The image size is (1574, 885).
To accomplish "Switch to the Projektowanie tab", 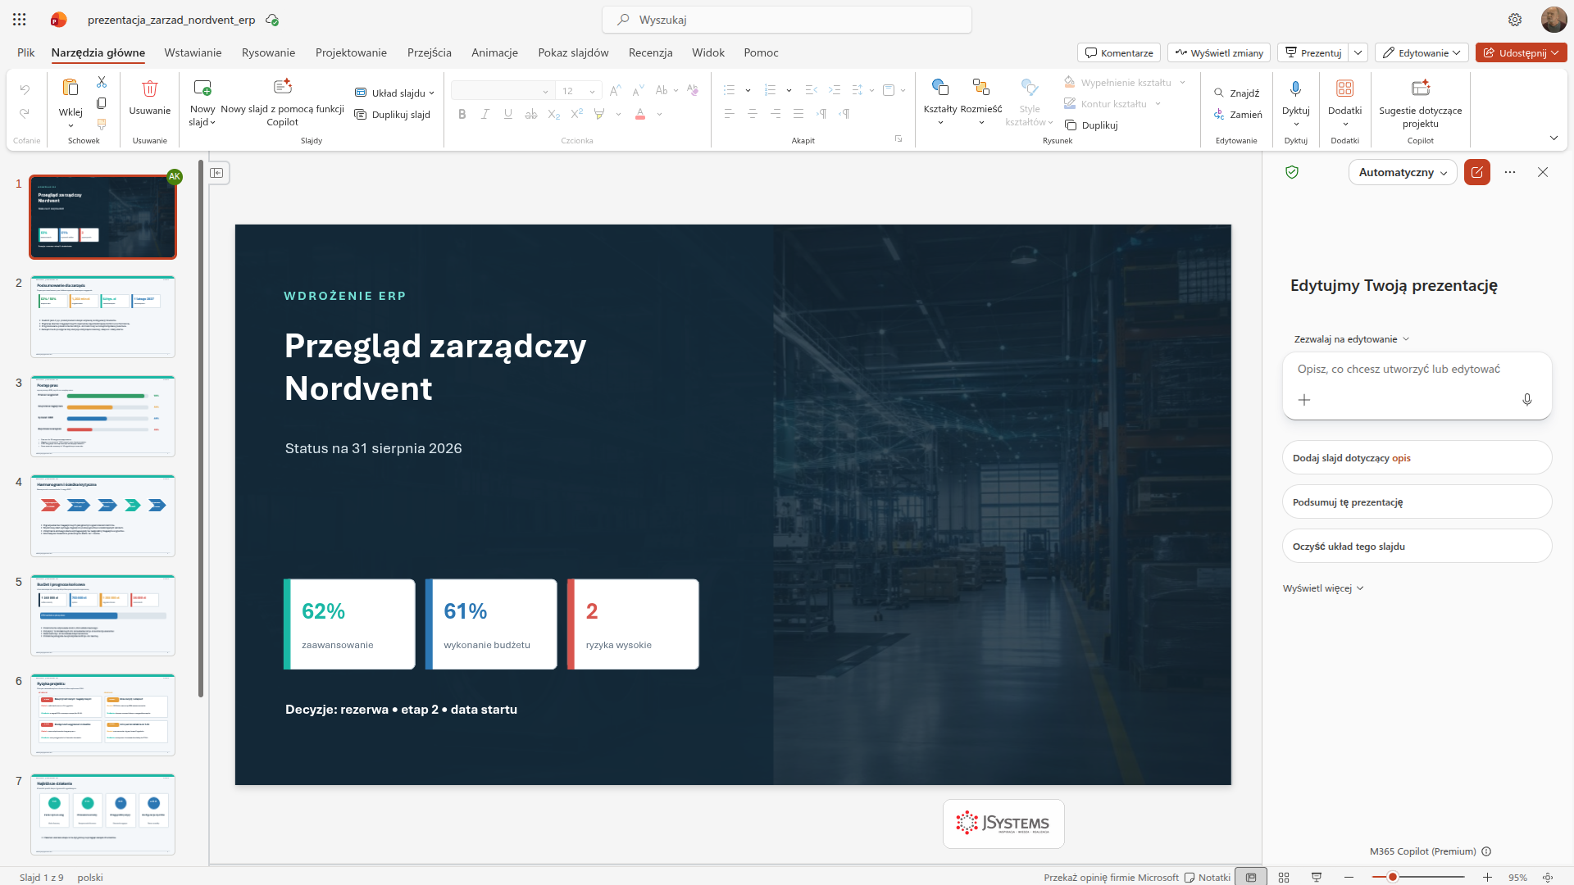I will pos(351,52).
